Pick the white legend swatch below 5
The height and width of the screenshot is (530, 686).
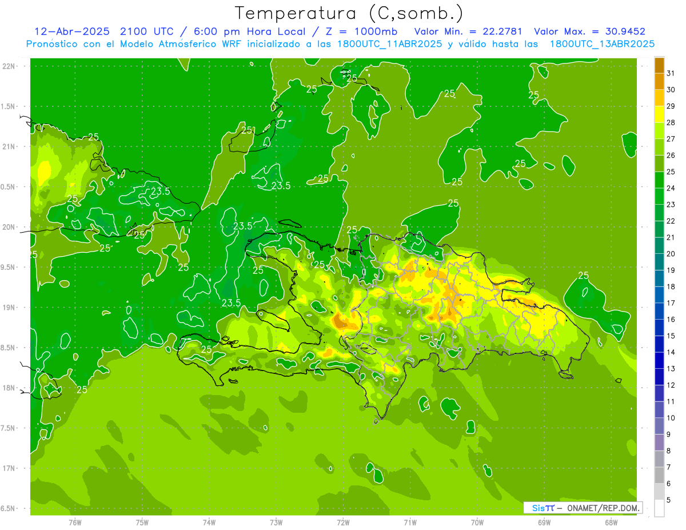click(x=659, y=508)
